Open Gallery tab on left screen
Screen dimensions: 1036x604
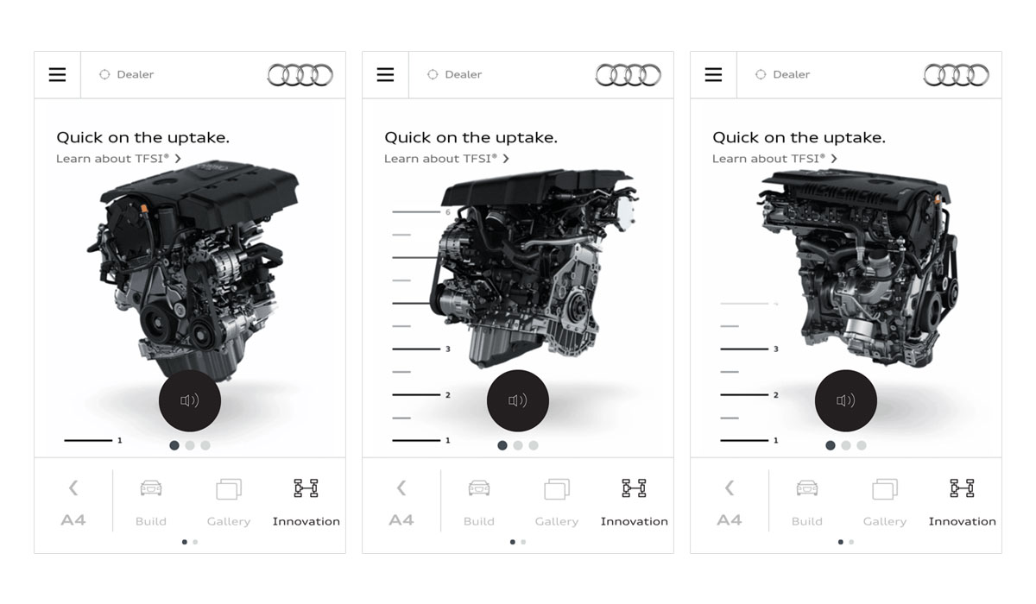point(229,502)
